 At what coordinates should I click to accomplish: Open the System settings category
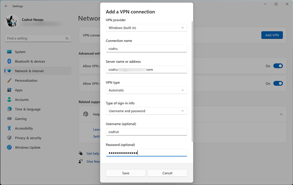coord(38,52)
